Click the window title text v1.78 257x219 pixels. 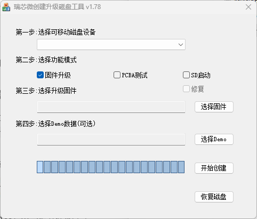(93, 7)
